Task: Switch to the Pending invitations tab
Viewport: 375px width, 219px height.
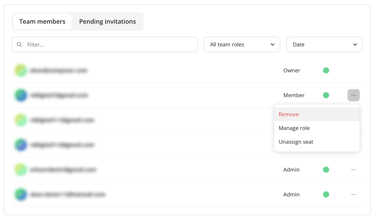Action: coord(107,21)
